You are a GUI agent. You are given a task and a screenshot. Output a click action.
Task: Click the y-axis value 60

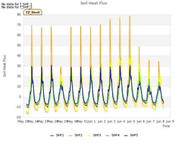click(x=19, y=35)
